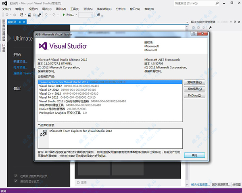242x193 pixels.
Task: Click the Redo toolbar icon
Action: coord(54,15)
